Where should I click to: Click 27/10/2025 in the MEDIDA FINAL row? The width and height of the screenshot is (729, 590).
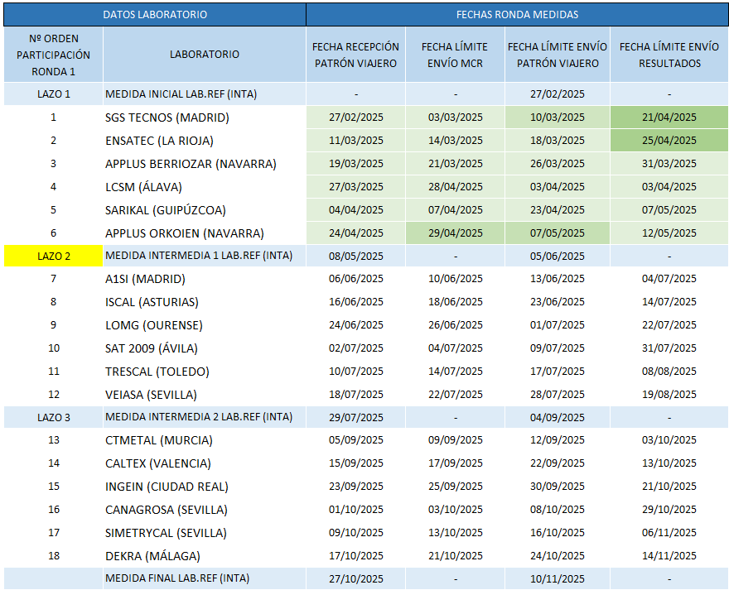[x=355, y=578]
